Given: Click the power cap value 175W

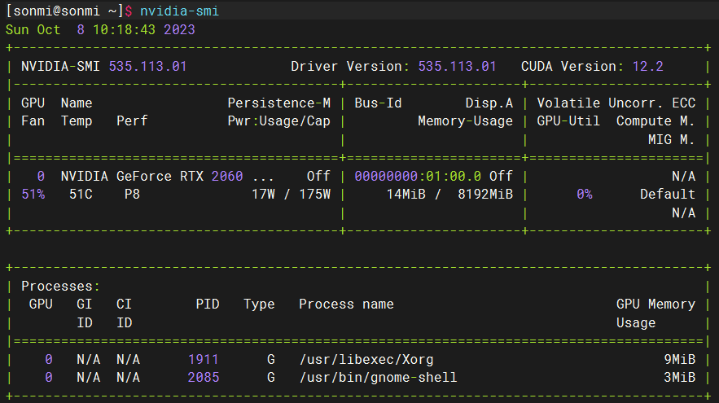Looking at the screenshot, I should (x=314, y=195).
